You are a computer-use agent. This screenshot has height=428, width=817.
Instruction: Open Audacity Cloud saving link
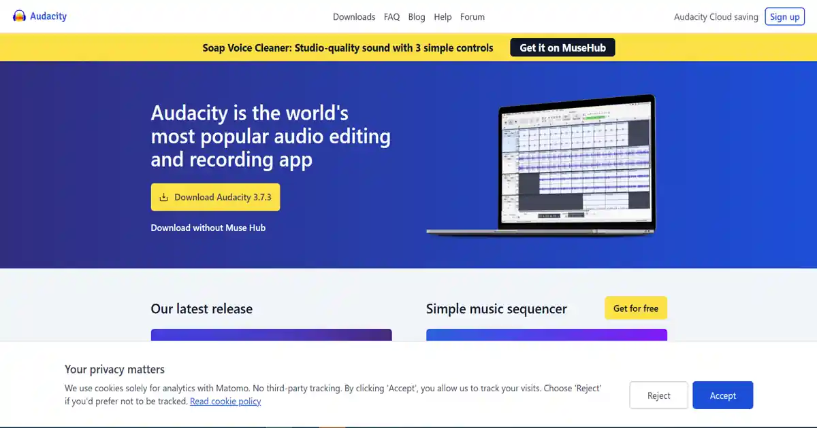(x=716, y=17)
